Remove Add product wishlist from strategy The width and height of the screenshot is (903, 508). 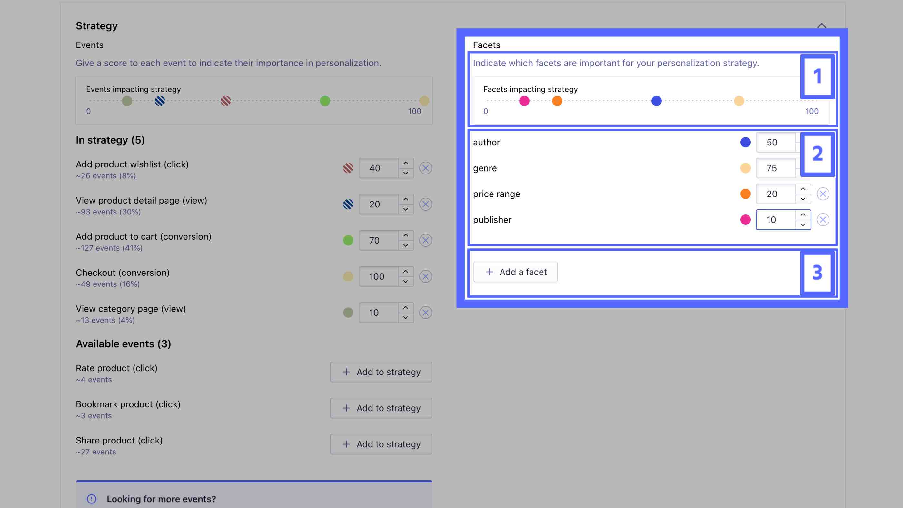tap(425, 167)
